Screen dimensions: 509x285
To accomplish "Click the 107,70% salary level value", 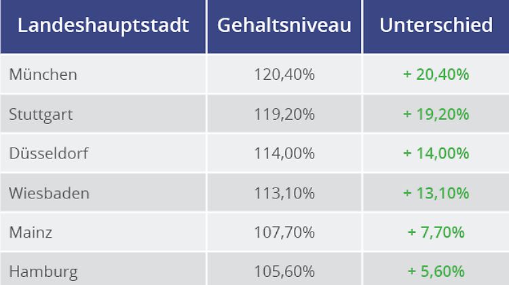I will pyautogui.click(x=284, y=233).
